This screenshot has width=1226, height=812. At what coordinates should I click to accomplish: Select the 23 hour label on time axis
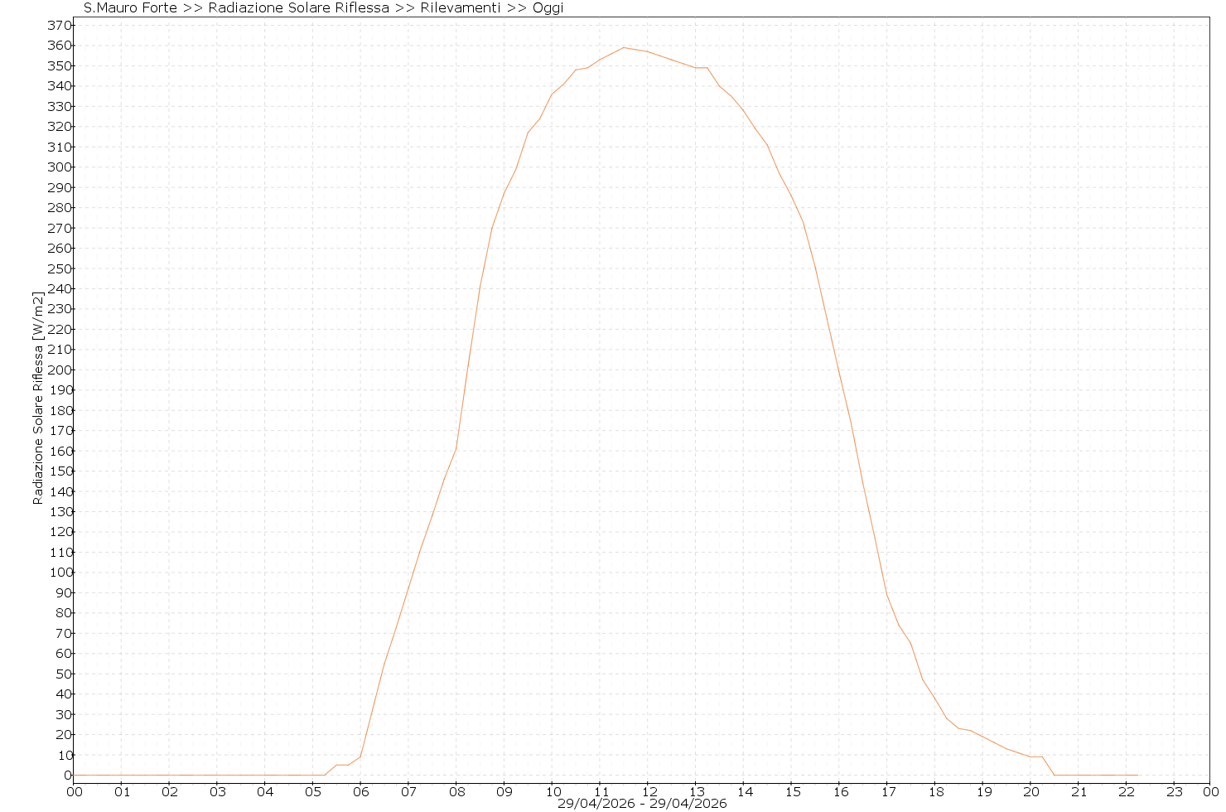point(1174,791)
